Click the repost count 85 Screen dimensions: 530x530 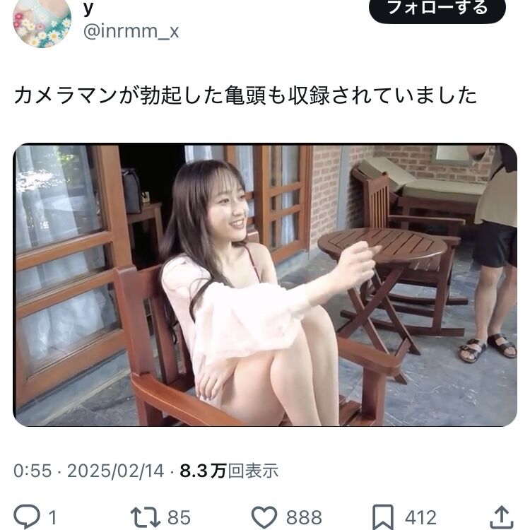click(179, 517)
